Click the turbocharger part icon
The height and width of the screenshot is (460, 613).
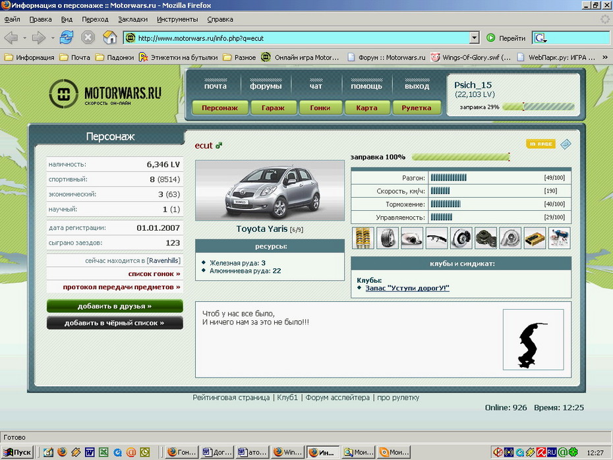(x=510, y=238)
